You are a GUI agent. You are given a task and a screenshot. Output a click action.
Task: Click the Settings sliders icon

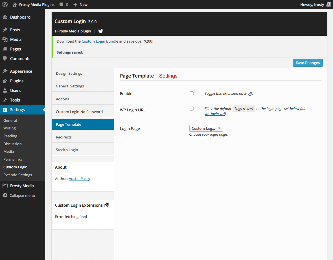5,110
